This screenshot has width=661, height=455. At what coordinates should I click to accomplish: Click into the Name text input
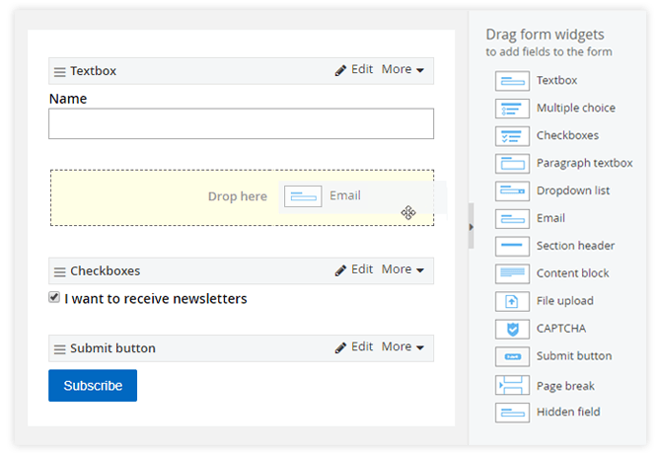(x=241, y=123)
